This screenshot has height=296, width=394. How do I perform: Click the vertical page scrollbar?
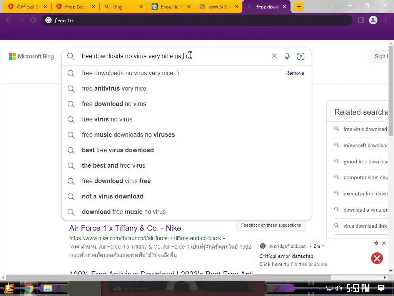click(x=391, y=91)
